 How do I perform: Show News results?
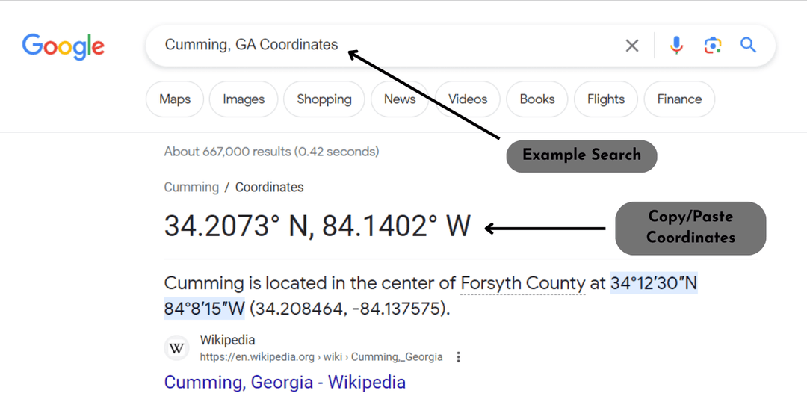click(x=400, y=99)
